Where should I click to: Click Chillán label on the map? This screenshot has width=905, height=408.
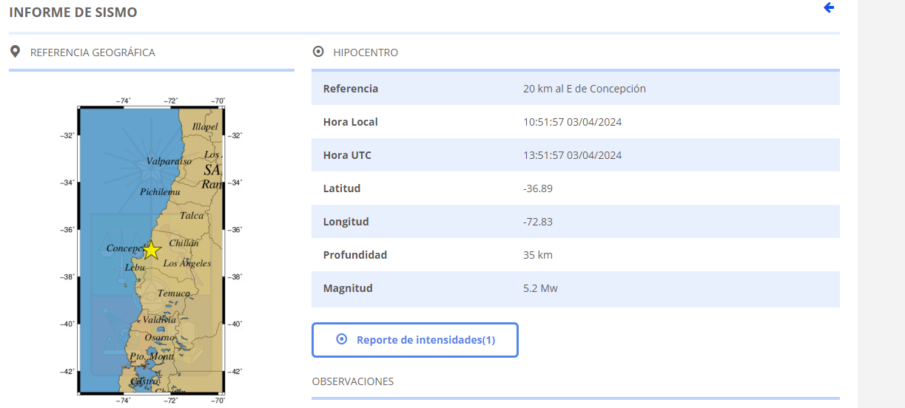pyautogui.click(x=184, y=243)
